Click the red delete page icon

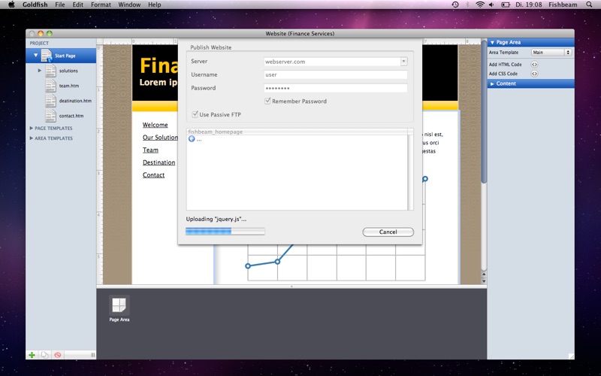click(x=58, y=355)
